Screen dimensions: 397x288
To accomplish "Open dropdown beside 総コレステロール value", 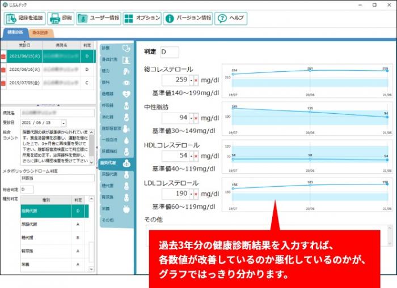I will point(191,80).
